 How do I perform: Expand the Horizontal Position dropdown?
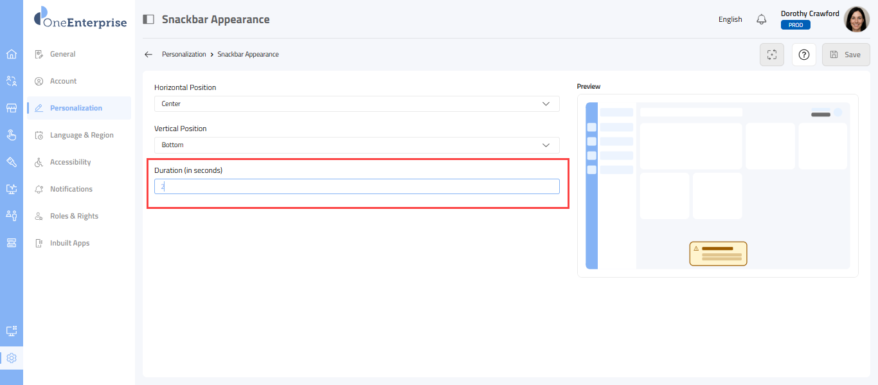pyautogui.click(x=357, y=103)
